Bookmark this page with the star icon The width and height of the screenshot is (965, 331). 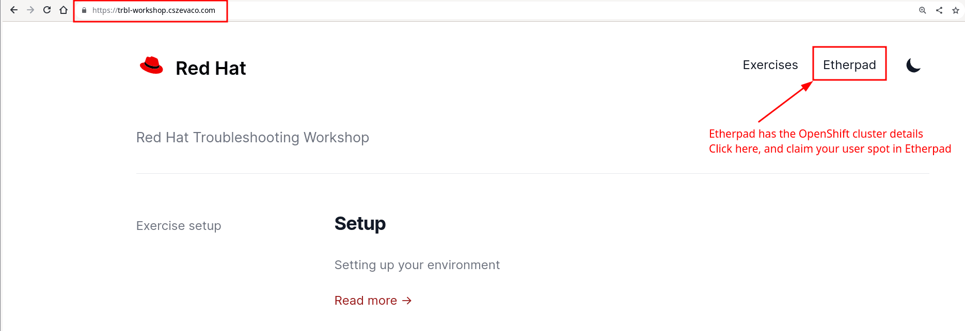(x=956, y=10)
